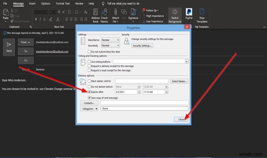Click the Cc recipients button
Screen dimensions: 267x158
26,60
